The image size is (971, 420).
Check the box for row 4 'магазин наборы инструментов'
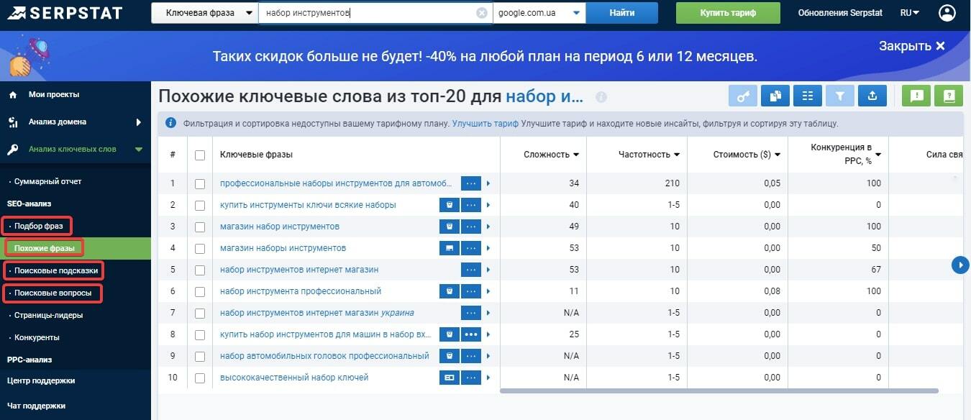(x=200, y=248)
